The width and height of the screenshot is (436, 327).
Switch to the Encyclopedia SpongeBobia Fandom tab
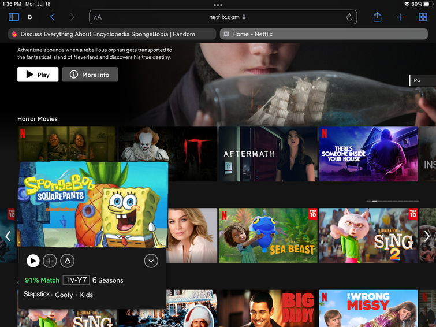point(112,34)
